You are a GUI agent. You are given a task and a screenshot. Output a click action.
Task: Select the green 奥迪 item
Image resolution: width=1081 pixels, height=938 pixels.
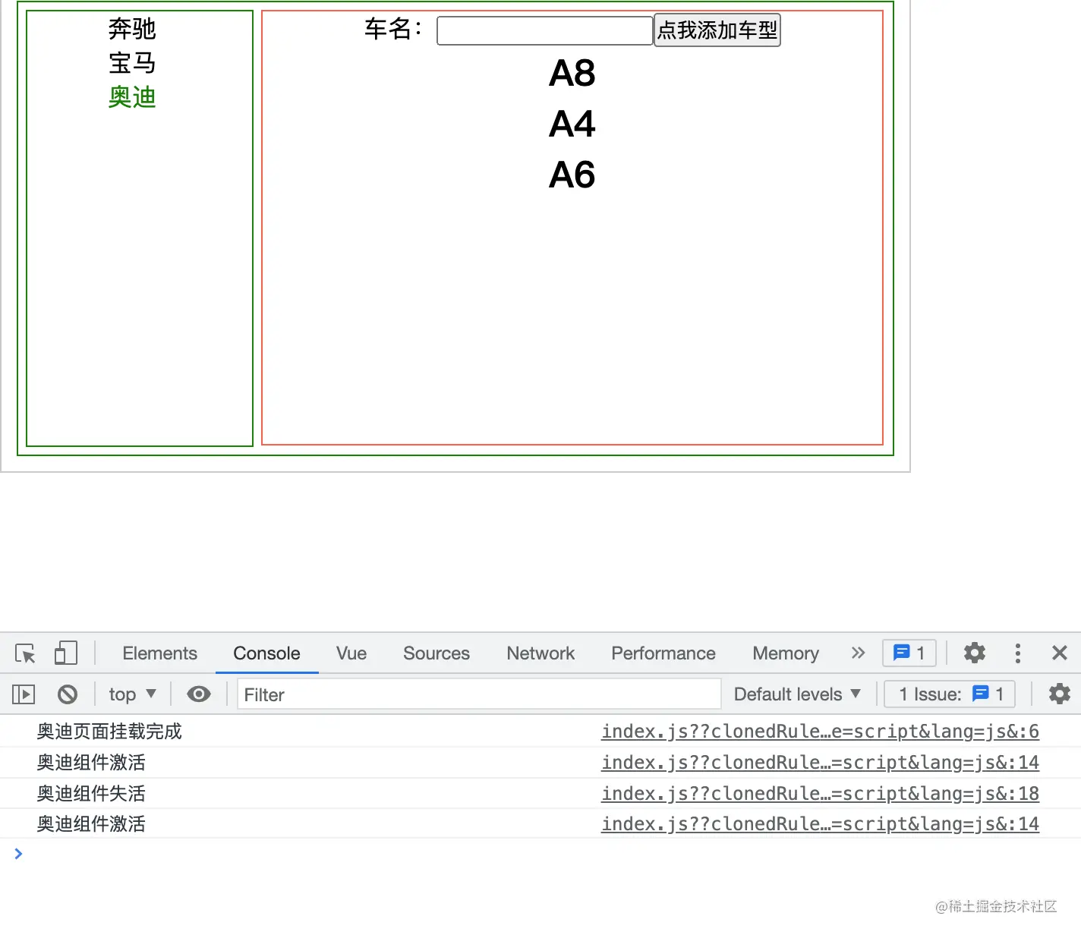(132, 97)
